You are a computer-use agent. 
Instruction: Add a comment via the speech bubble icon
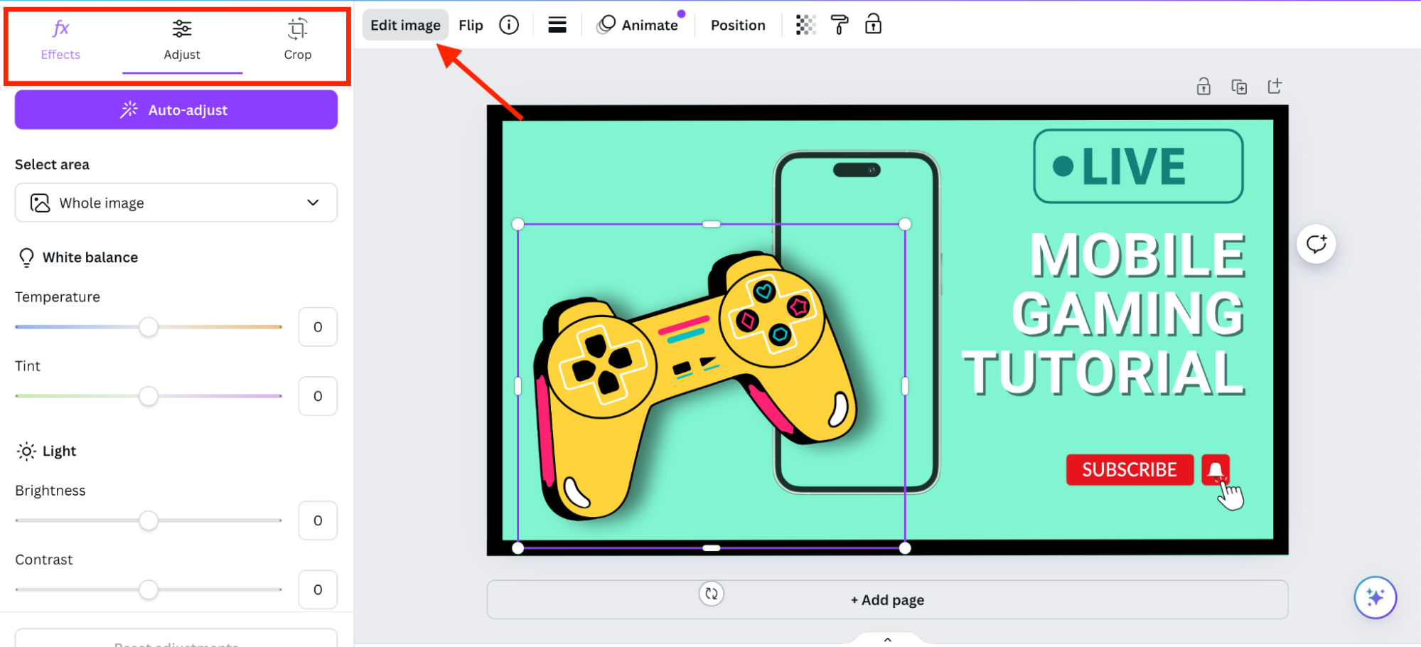tap(1317, 244)
